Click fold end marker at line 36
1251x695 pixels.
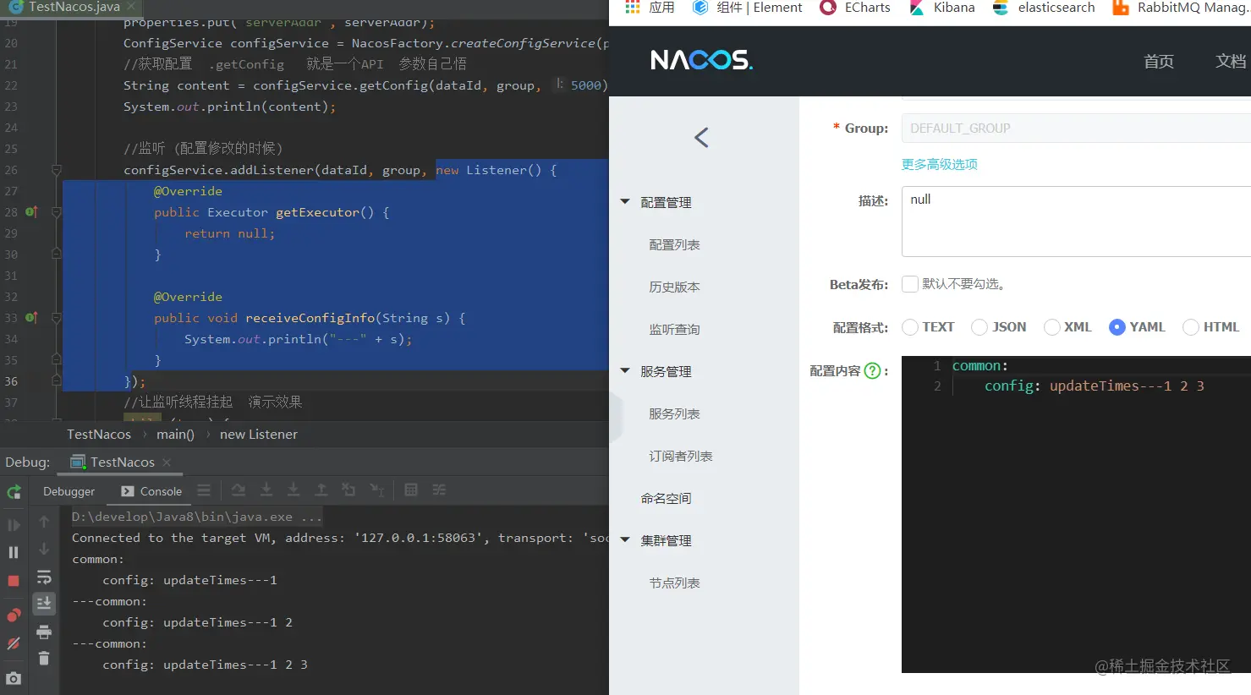pyautogui.click(x=57, y=380)
